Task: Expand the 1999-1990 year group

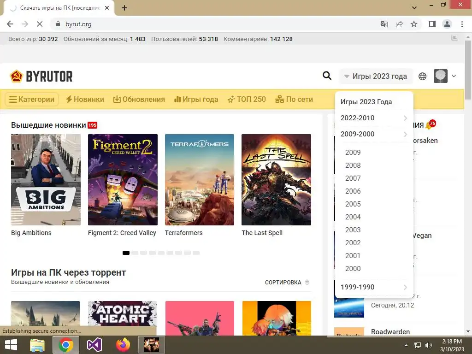Action: click(374, 287)
